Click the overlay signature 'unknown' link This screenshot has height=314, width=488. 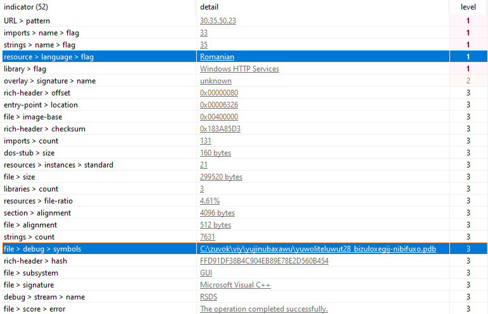216,81
